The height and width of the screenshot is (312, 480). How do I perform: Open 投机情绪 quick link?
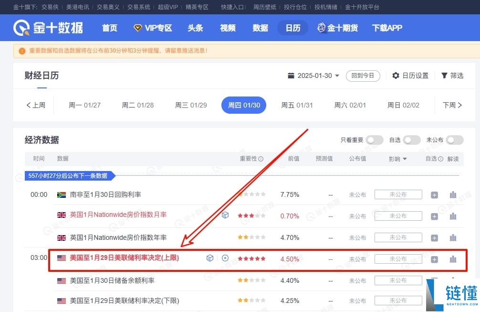coord(326,7)
